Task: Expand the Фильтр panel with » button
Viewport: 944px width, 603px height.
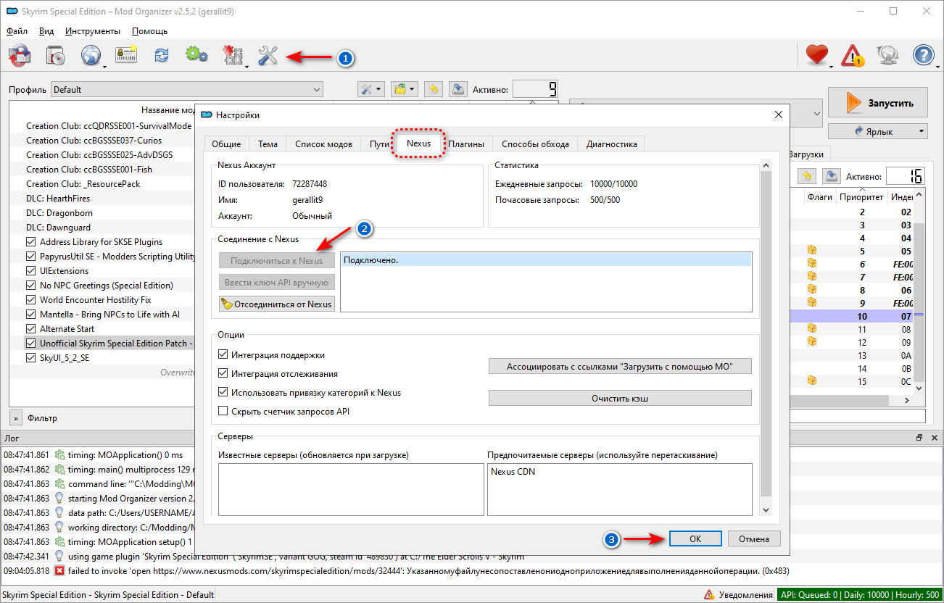Action: pos(15,417)
